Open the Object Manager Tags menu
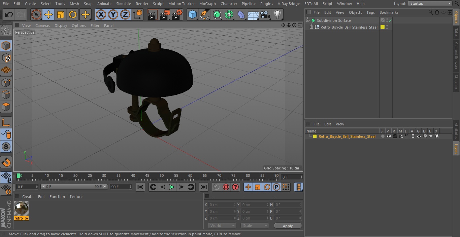The height and width of the screenshot is (237, 460). (370, 12)
